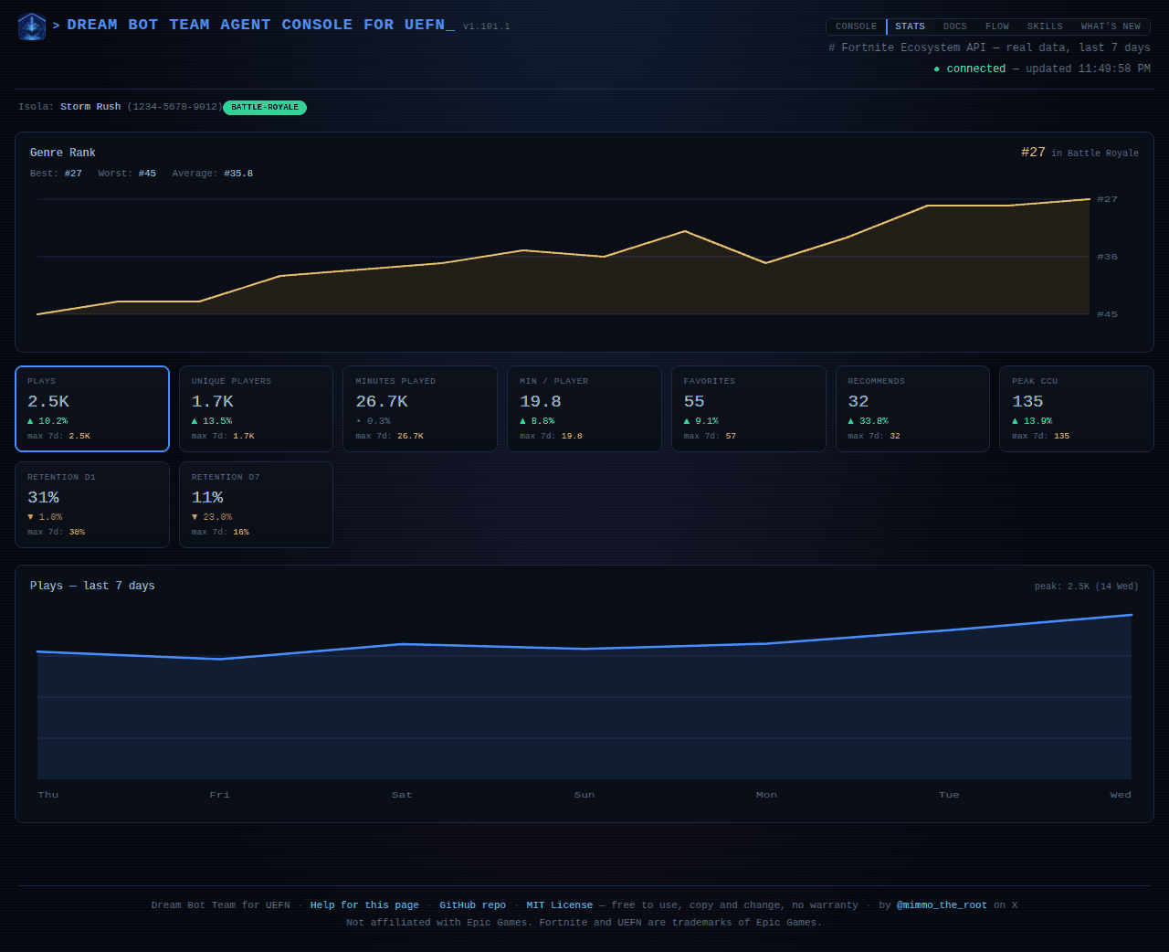Visit the GitHub repo link
The image size is (1169, 952).
[472, 905]
